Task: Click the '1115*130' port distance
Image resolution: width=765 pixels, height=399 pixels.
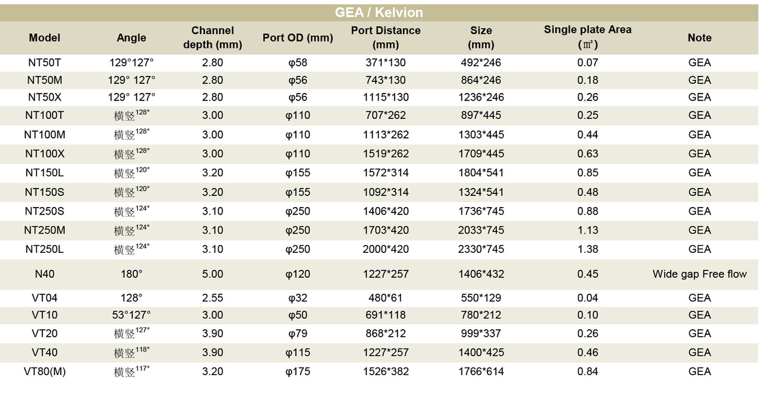Action: click(x=385, y=97)
